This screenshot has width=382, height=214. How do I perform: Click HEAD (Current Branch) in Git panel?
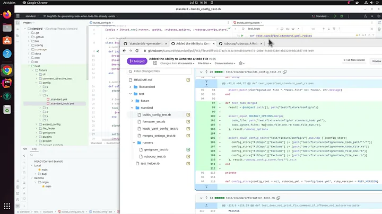coord(49,162)
